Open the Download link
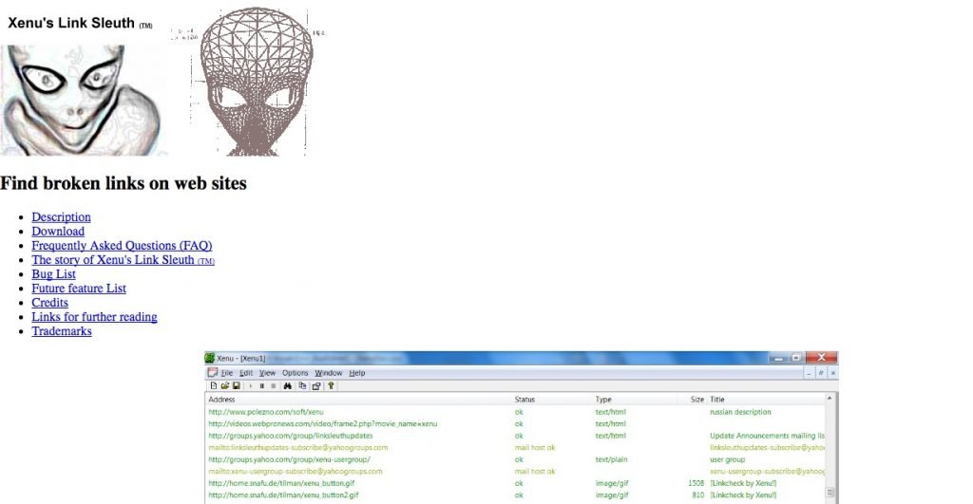 point(58,232)
